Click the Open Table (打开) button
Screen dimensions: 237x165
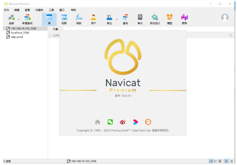[x=54, y=36]
